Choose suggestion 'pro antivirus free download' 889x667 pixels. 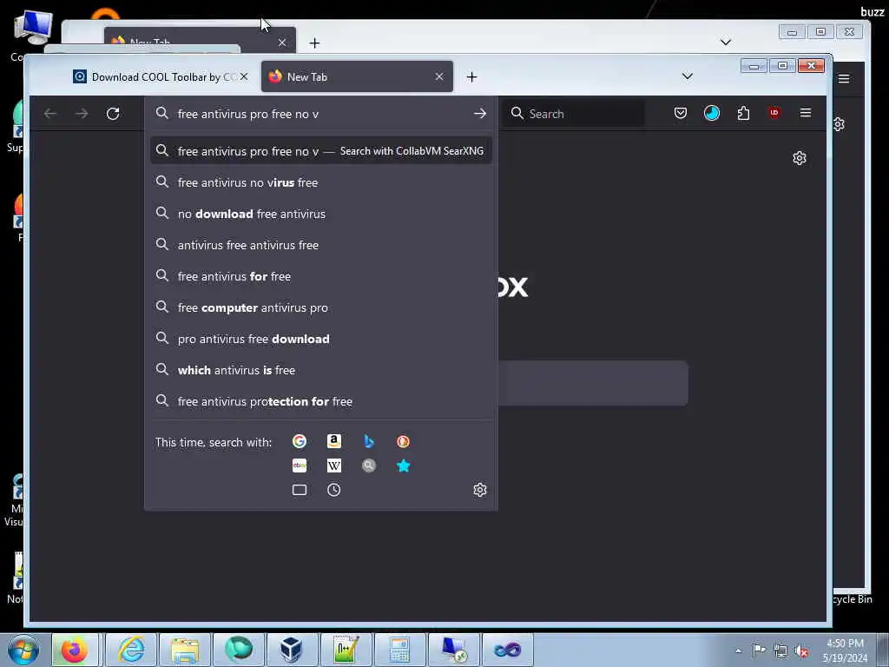[x=321, y=339]
